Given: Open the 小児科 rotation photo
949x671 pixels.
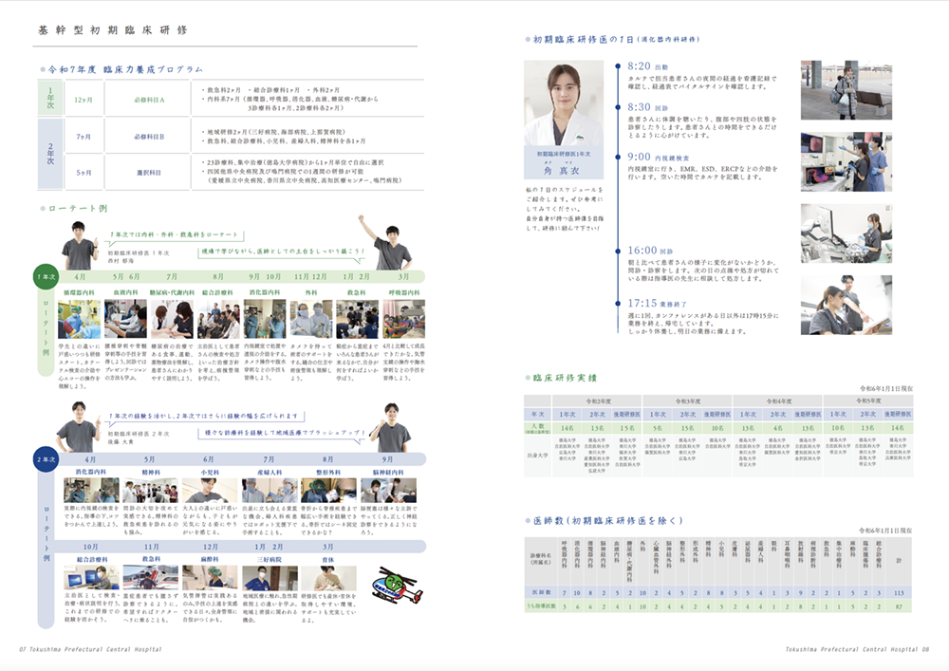Looking at the screenshot, I should tap(211, 490).
